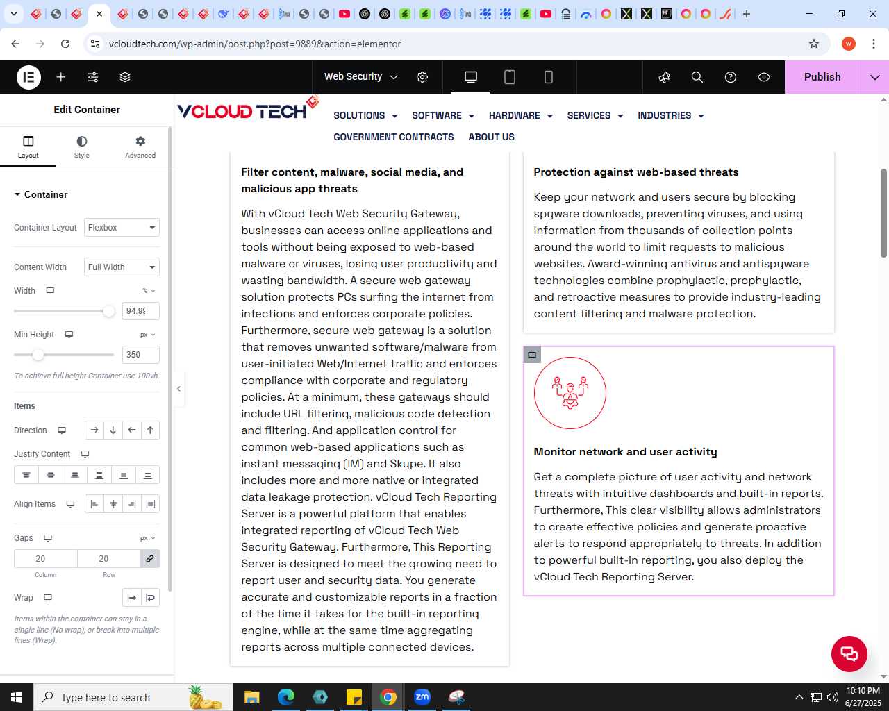Set direction to column reversed (up arrow)

pyautogui.click(x=150, y=430)
